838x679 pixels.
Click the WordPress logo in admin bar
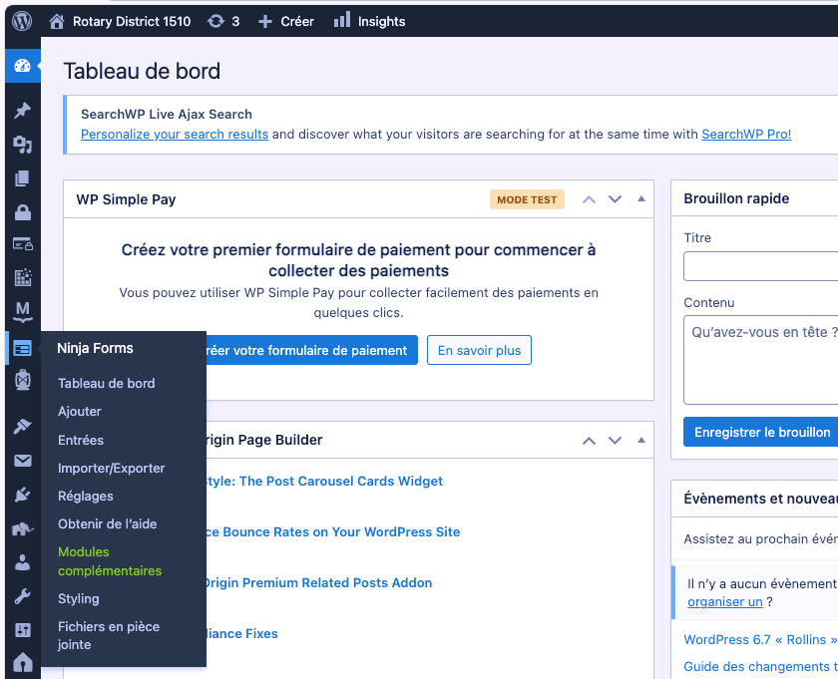coord(21,21)
